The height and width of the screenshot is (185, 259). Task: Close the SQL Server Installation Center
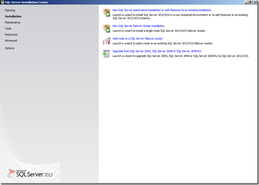(x=255, y=2)
